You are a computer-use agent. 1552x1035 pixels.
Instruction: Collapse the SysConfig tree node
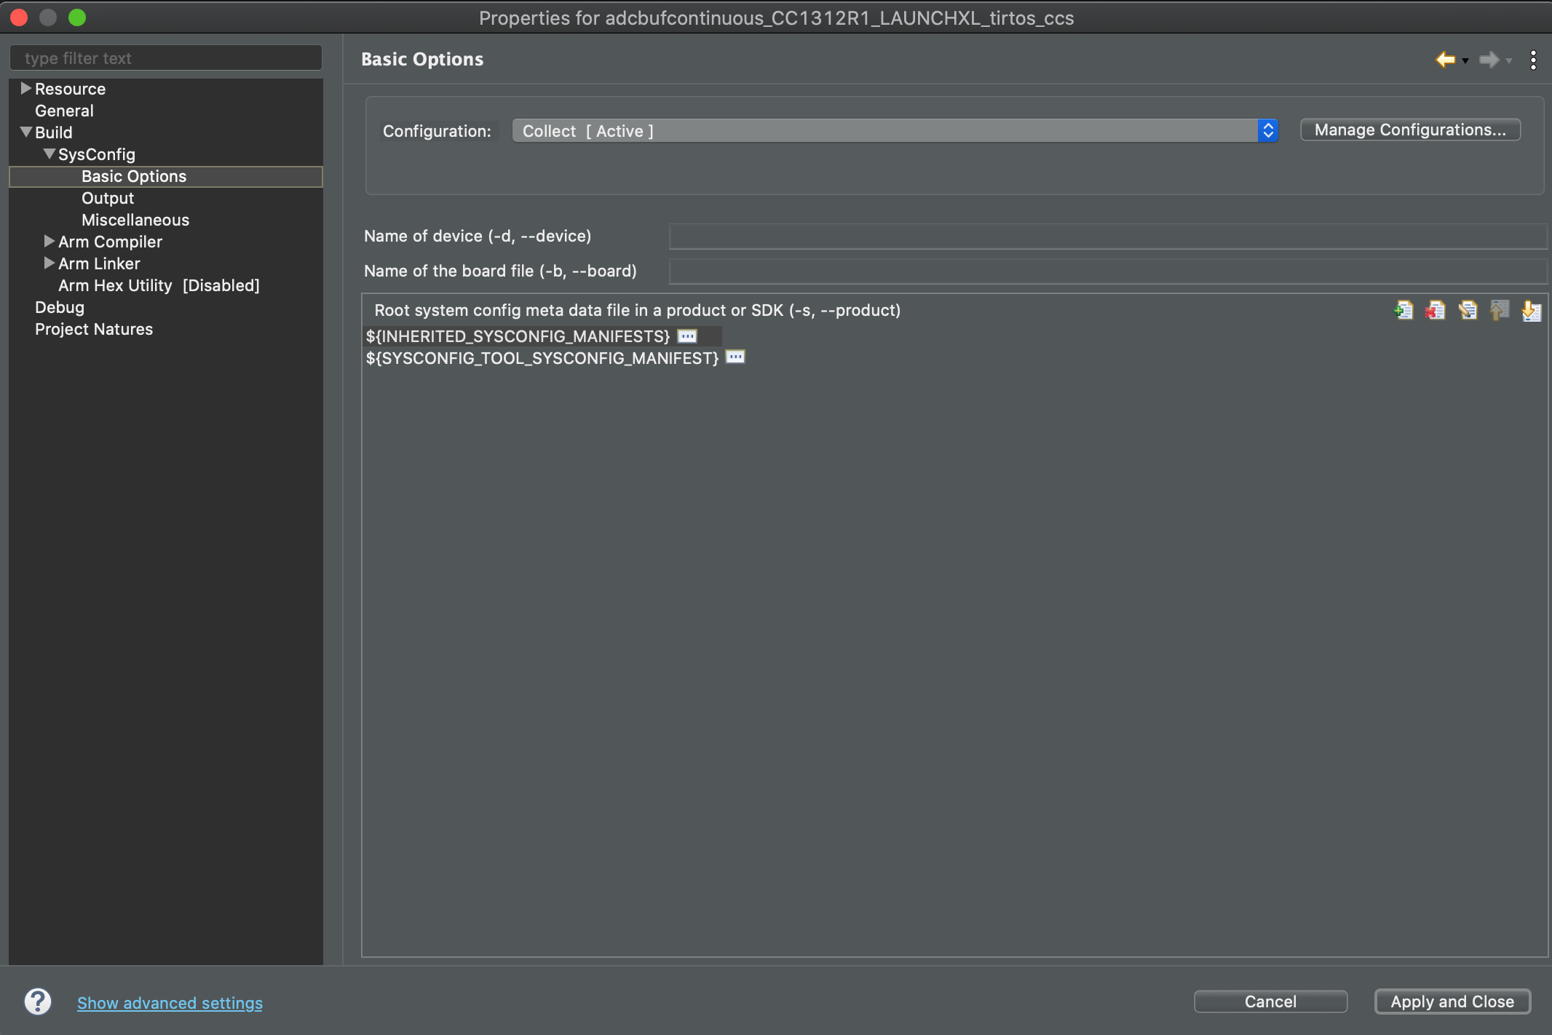tap(50, 154)
